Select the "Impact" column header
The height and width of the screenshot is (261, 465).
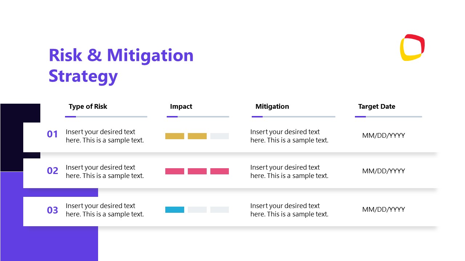coord(181,107)
